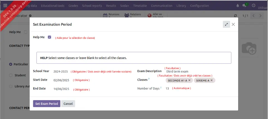Remove the SECONDE A1 A class tag
Image resolution: width=268 pixels, height=119 pixels.
coord(189,80)
